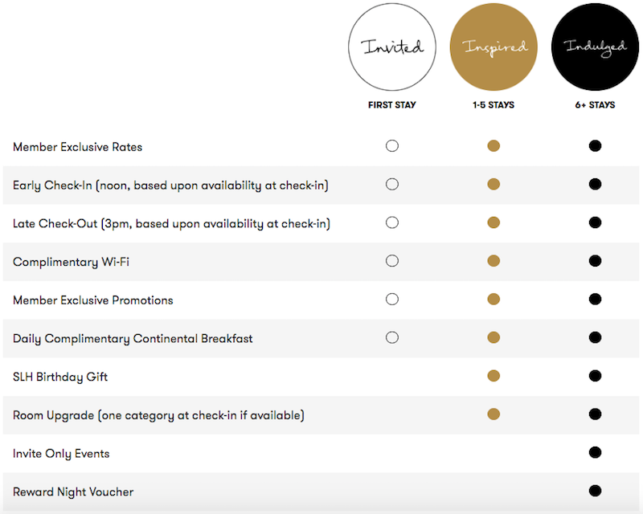Click the Invited tier circle badge
This screenshot has height=514, width=643.
[392, 47]
